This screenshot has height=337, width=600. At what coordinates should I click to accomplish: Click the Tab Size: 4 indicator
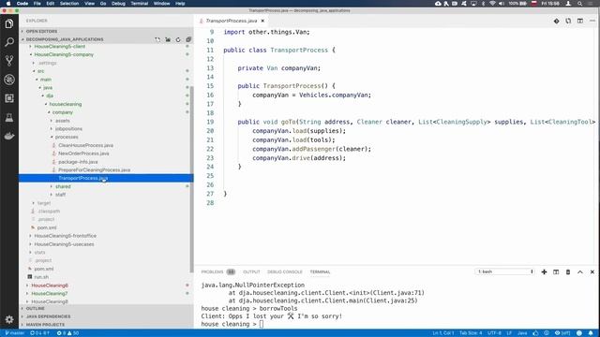click(x=471, y=333)
